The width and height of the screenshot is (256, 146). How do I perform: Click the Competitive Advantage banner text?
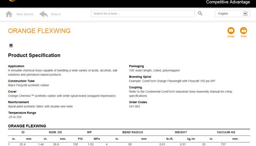[x=229, y=2]
